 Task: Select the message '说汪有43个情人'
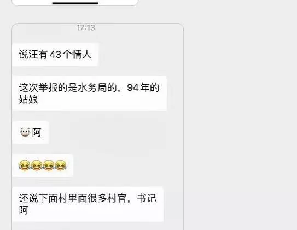(x=55, y=55)
